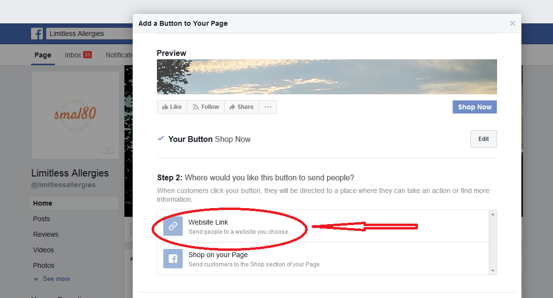Click the Shop on your Page flag icon
Image resolution: width=553 pixels, height=298 pixels.
[x=173, y=258]
